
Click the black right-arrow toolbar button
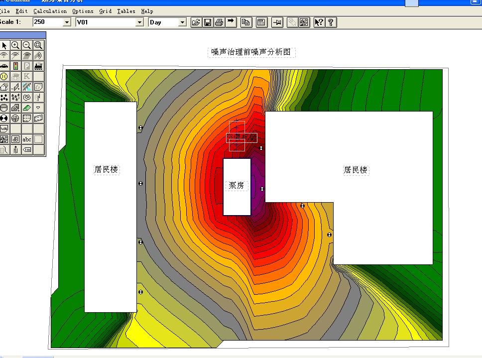tap(231, 22)
